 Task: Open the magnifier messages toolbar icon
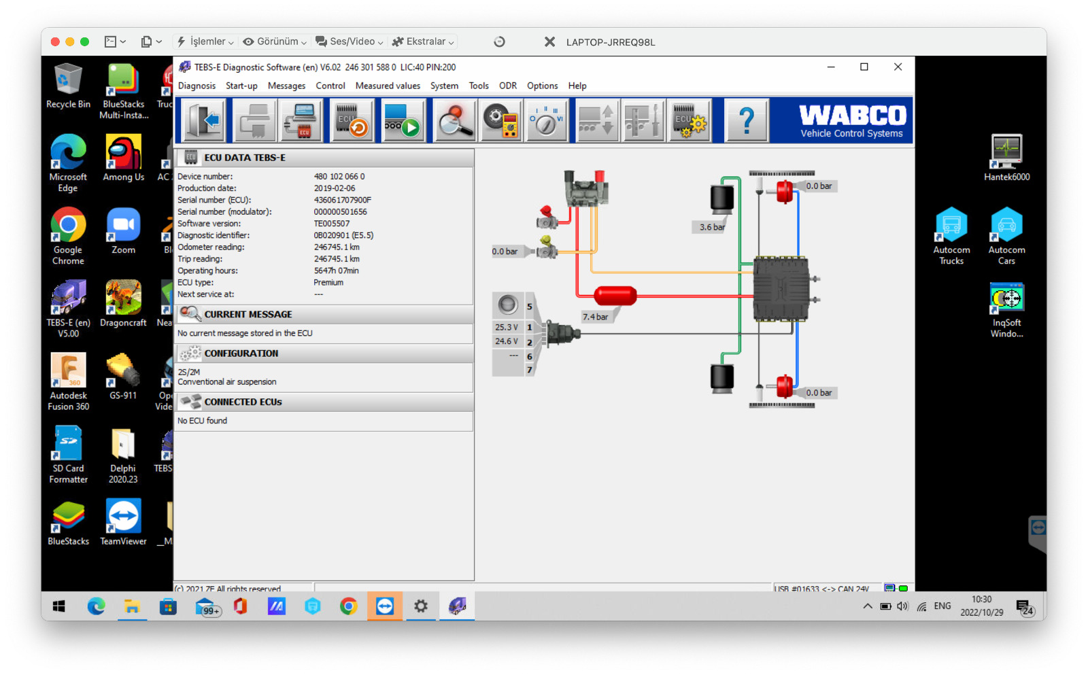pos(454,121)
